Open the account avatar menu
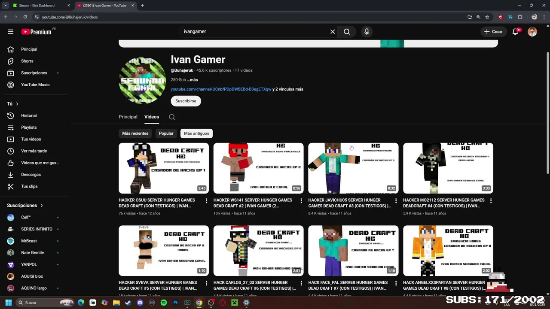The height and width of the screenshot is (309, 550). [x=532, y=32]
